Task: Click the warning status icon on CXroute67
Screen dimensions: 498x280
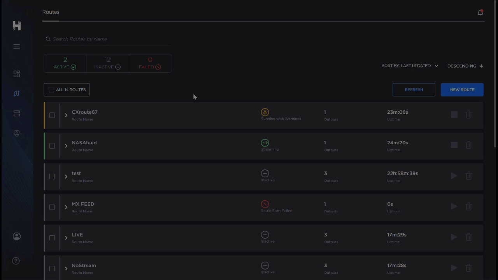Action: click(x=265, y=112)
